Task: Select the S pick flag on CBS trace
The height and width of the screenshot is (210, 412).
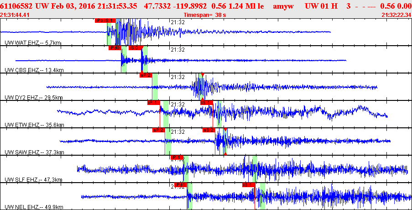Action: [x=136, y=48]
